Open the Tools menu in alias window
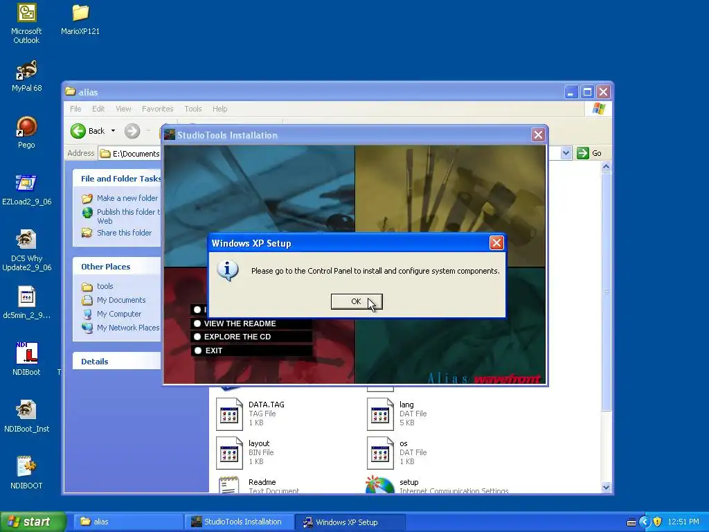The image size is (709, 532). point(193,109)
